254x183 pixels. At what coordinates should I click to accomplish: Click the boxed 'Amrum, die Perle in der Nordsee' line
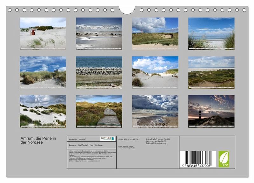pyautogui.click(x=86, y=145)
